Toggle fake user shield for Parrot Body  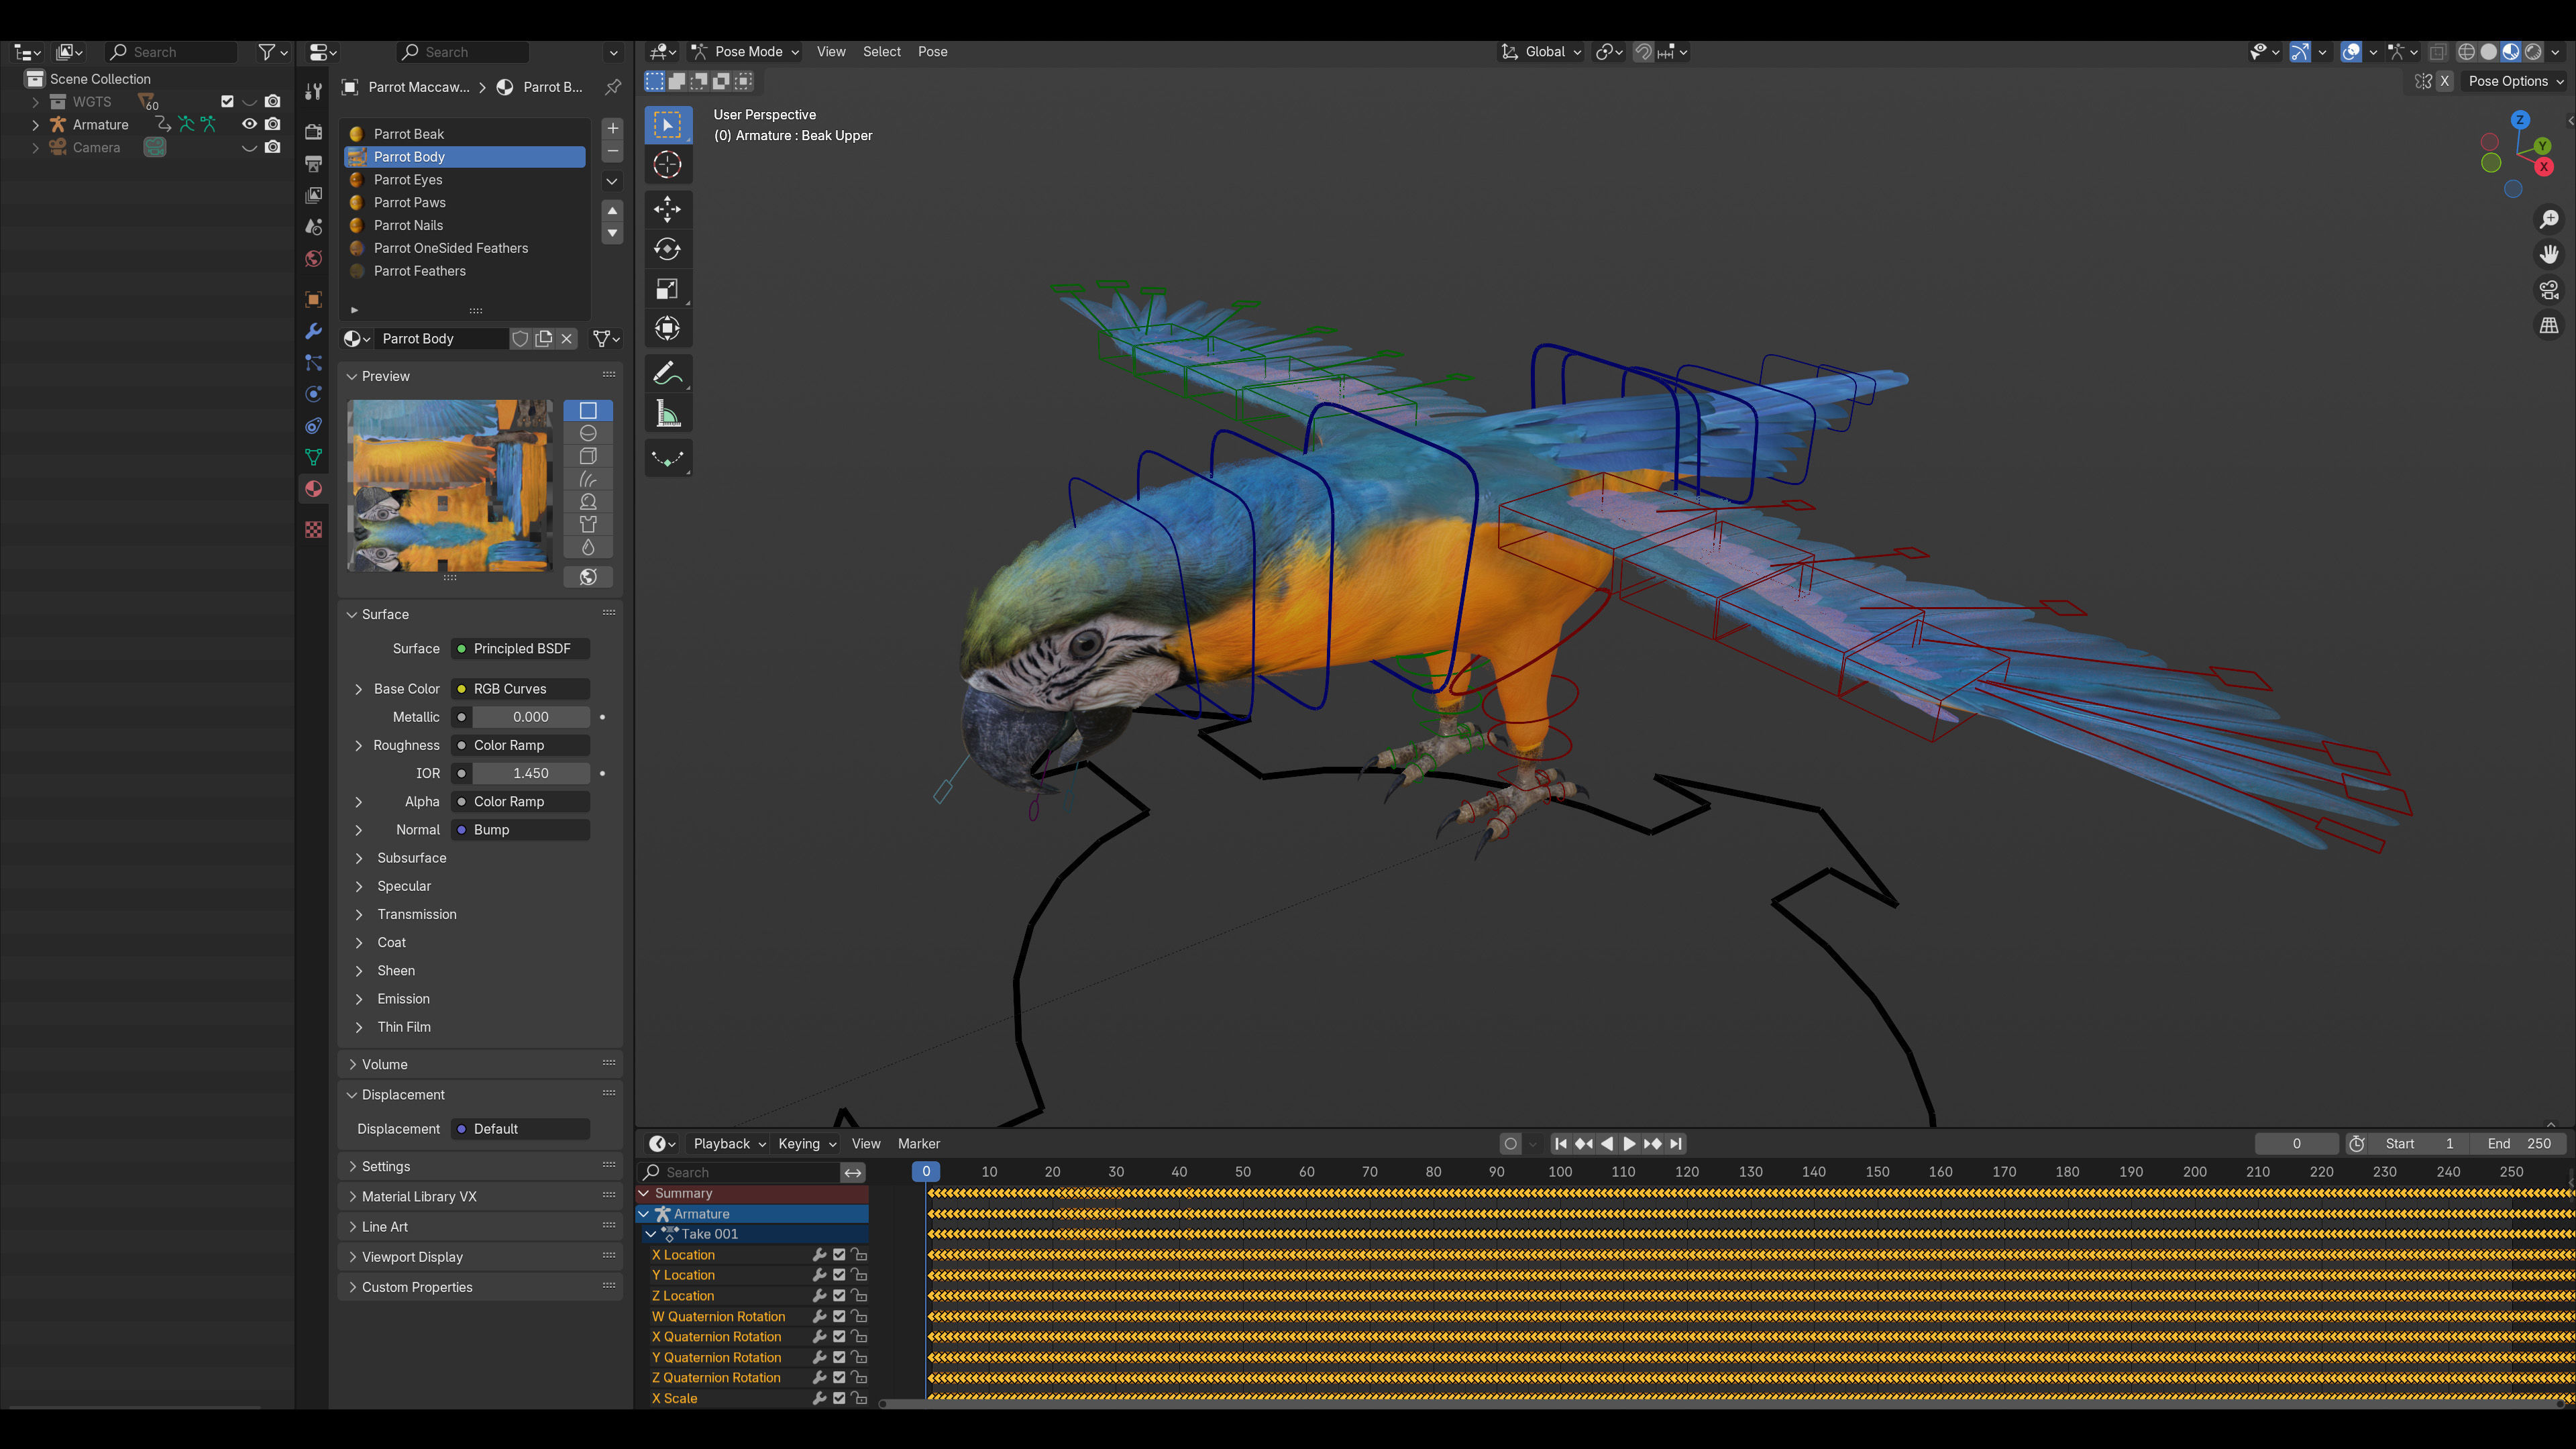pos(520,339)
